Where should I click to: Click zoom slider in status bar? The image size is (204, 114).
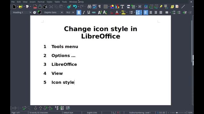(x=177, y=113)
